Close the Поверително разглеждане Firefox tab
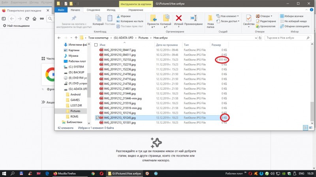Screen dimensions: 316x177 click(x=48, y=11)
